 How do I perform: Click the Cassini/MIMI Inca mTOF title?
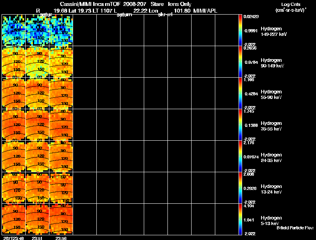click(96, 4)
